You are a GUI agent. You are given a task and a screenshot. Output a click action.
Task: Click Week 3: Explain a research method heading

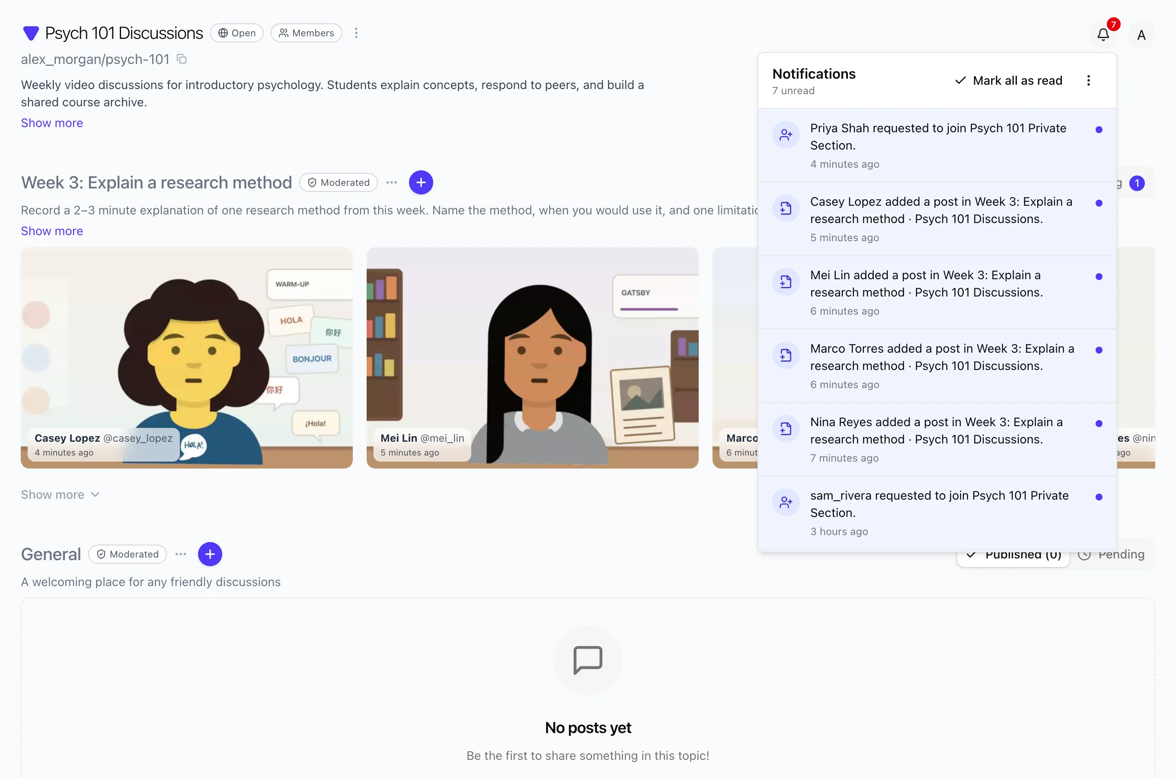pos(157,182)
